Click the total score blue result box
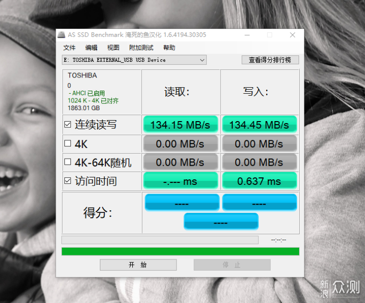The height and width of the screenshot is (303, 365). point(221,221)
